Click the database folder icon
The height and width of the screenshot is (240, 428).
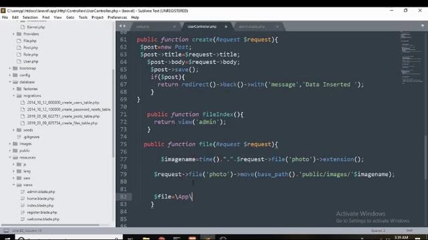click(x=15, y=82)
